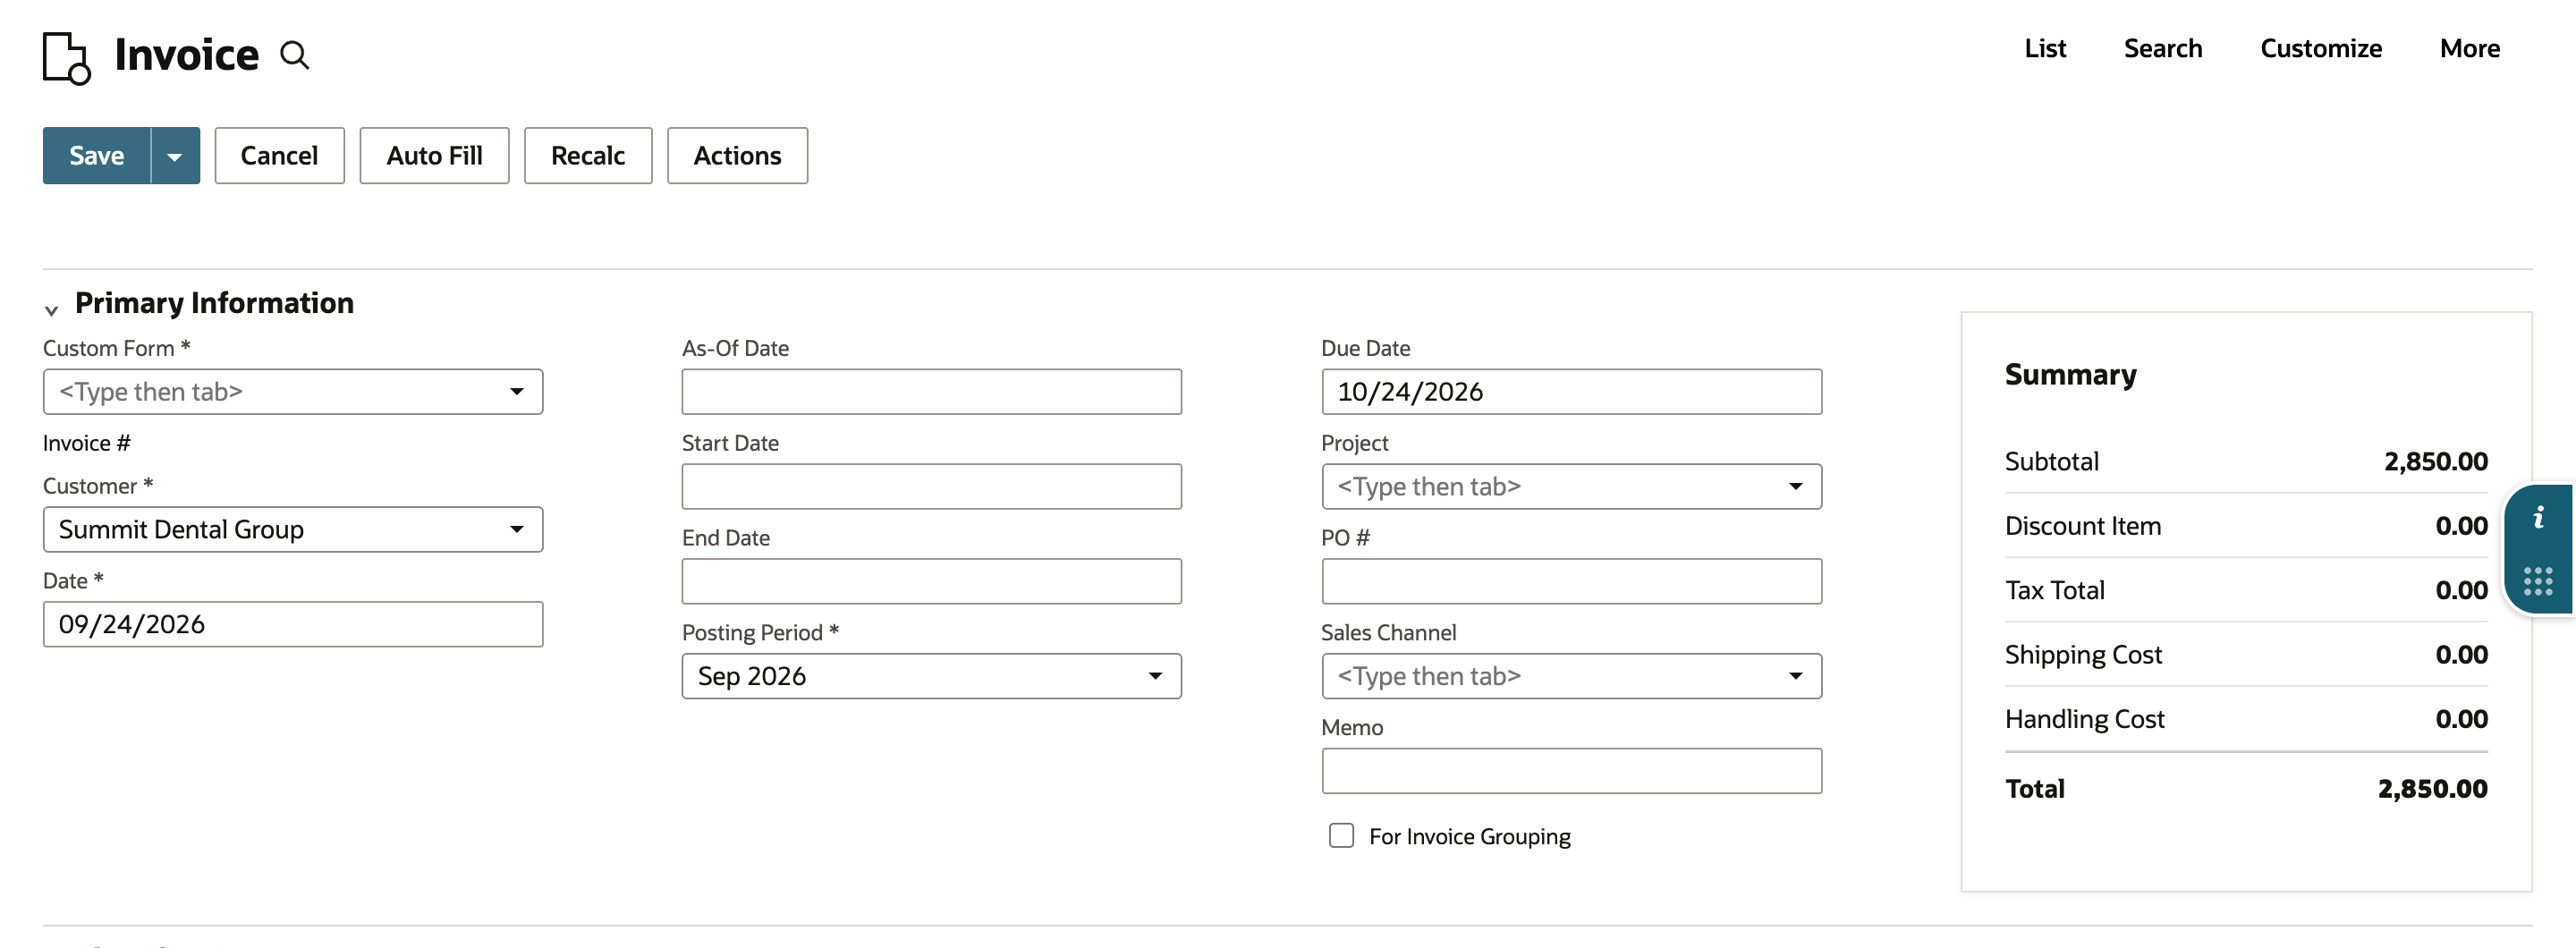Open the Project dropdown
This screenshot has width=2576, height=948.
(1571, 486)
